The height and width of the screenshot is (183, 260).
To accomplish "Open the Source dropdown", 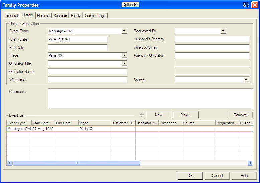I will click(x=246, y=80).
